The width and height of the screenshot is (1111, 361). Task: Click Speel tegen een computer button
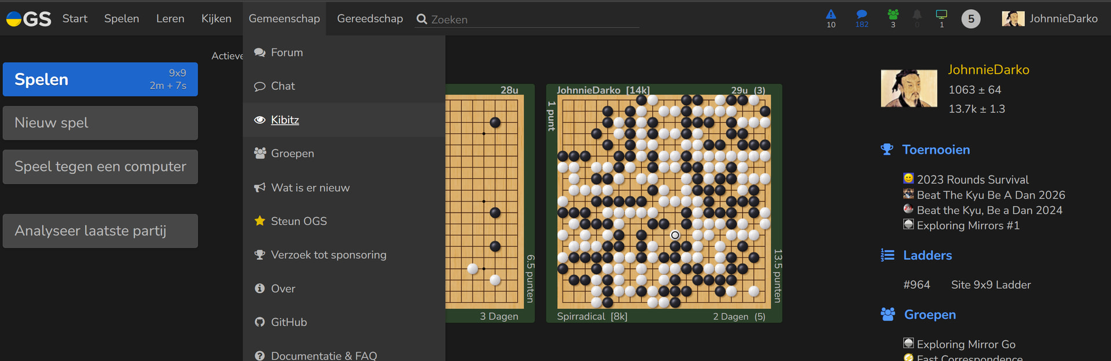tap(100, 167)
